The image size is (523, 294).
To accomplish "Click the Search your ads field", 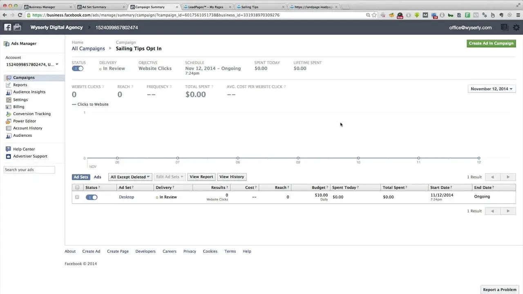I will 29,170.
